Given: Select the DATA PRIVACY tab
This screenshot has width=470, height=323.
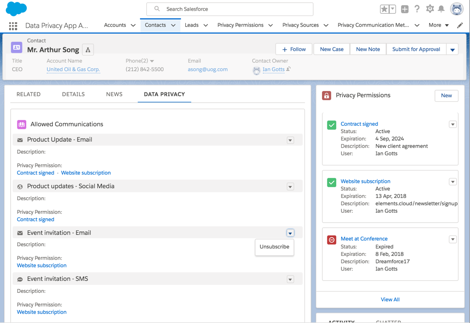Looking at the screenshot, I should pyautogui.click(x=164, y=94).
